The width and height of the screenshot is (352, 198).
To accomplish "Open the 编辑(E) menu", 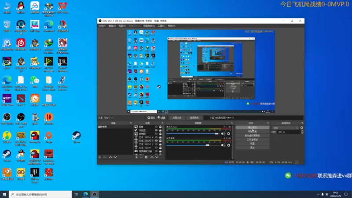I will click(112, 26).
